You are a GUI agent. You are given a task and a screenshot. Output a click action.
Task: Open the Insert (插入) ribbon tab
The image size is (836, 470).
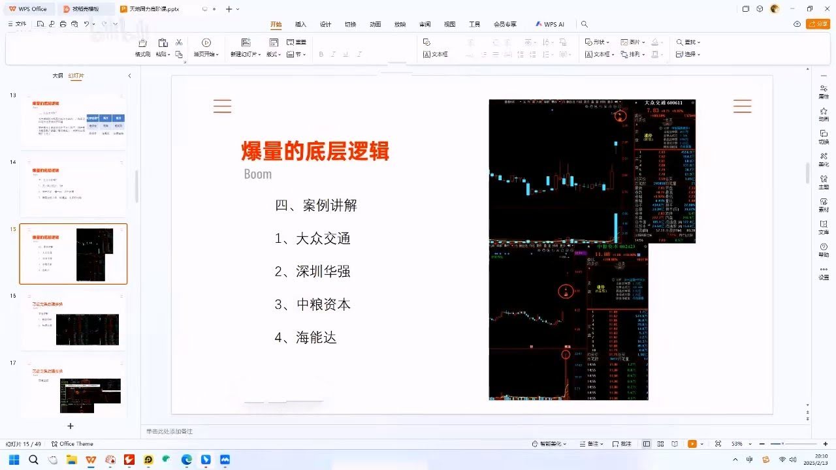(300, 24)
